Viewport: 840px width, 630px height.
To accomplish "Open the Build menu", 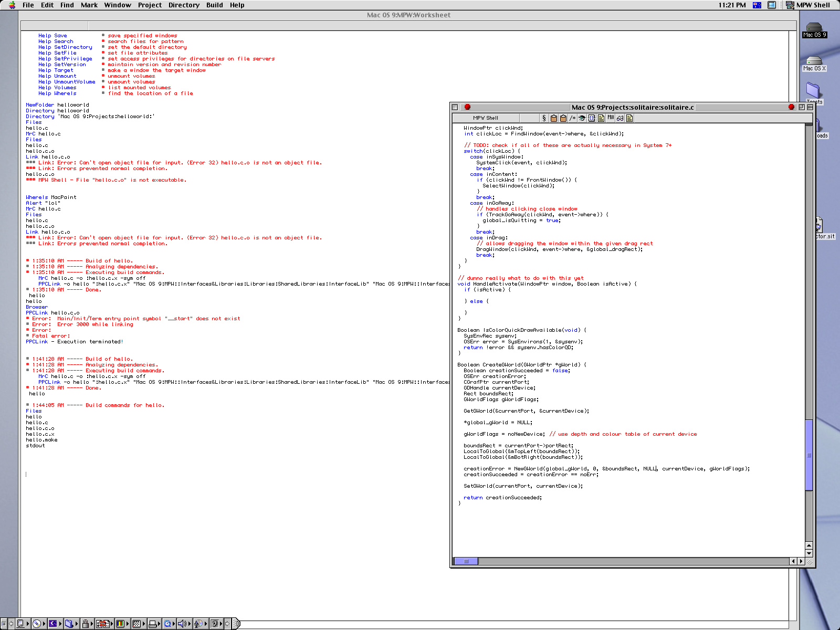I will 214,5.
